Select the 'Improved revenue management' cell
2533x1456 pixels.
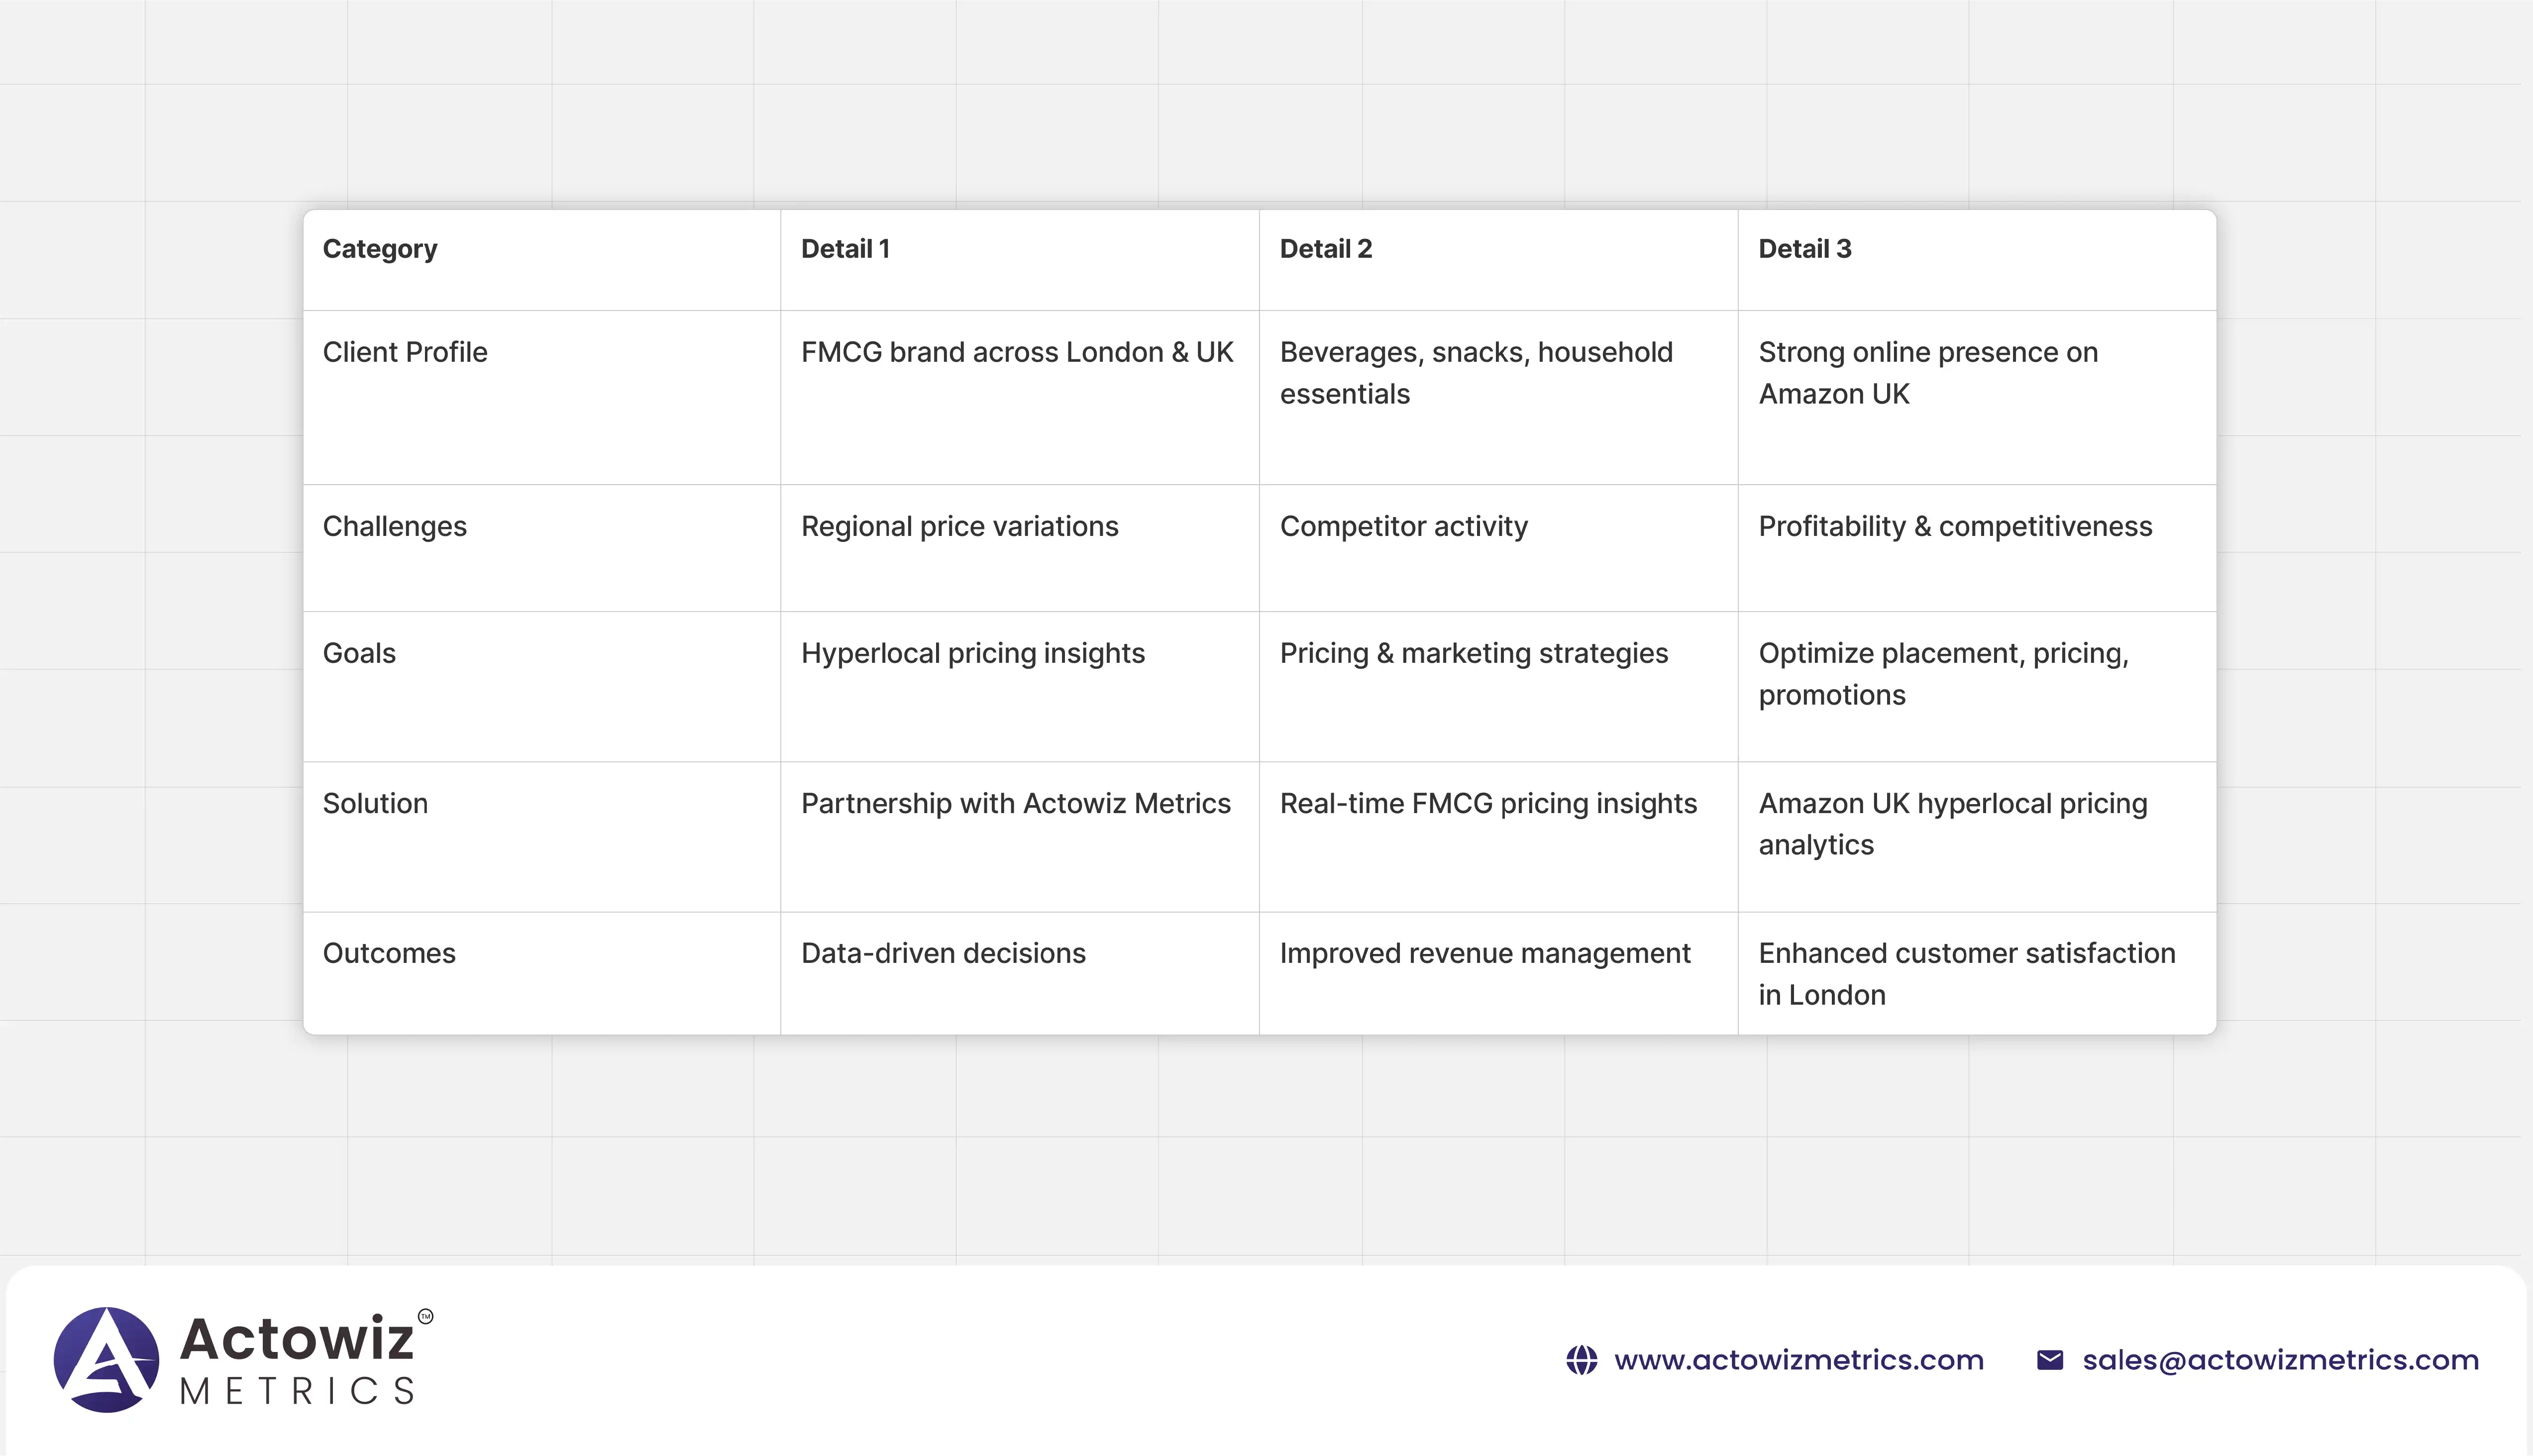1485,953
